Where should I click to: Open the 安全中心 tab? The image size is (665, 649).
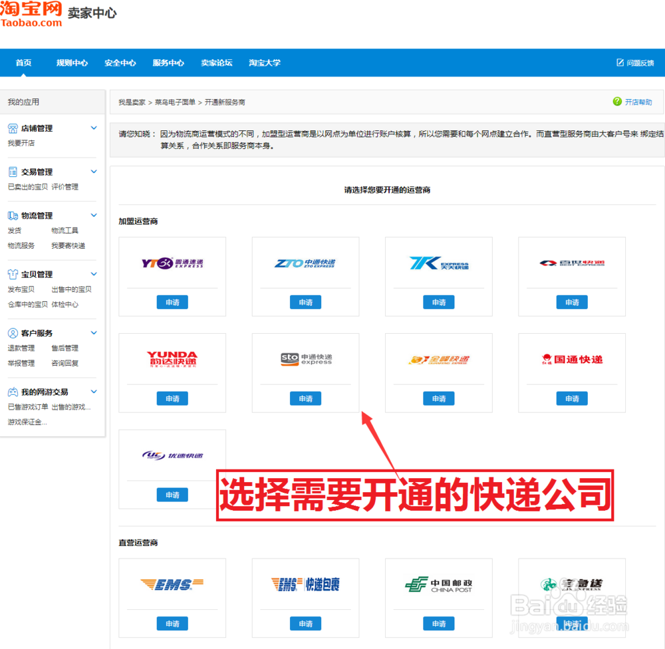[x=120, y=63]
